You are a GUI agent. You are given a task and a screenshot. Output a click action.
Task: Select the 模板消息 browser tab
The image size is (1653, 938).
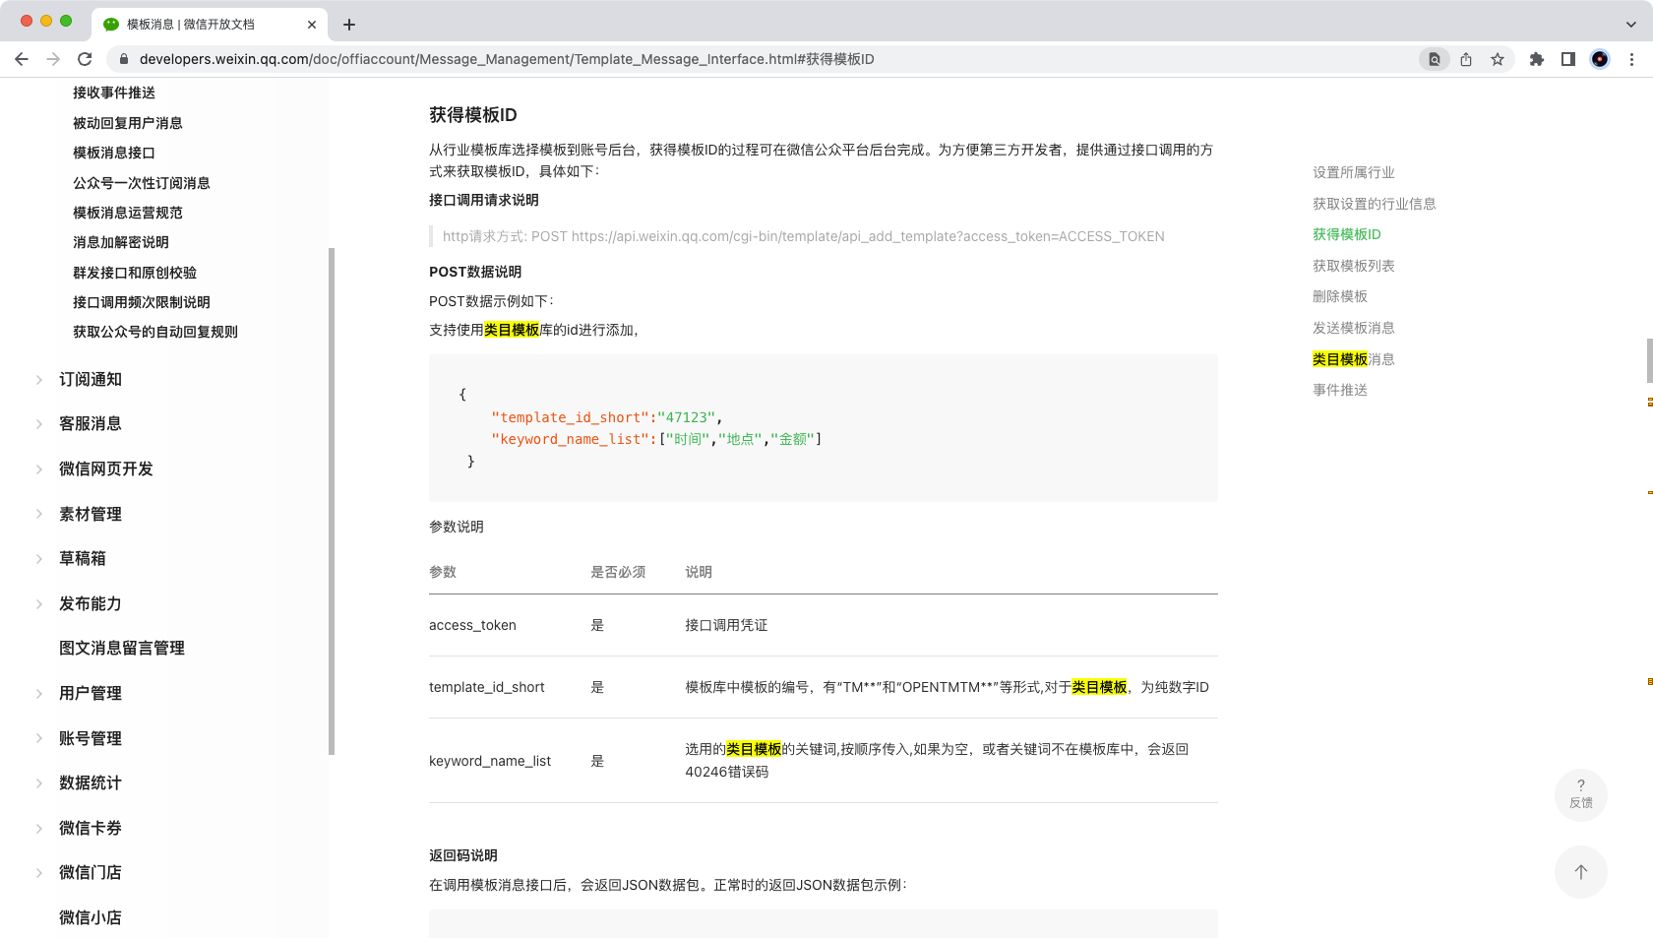pos(210,25)
